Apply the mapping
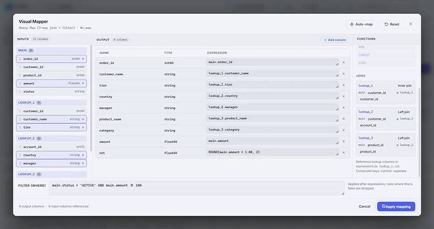This screenshot has width=434, height=229. pyautogui.click(x=396, y=206)
